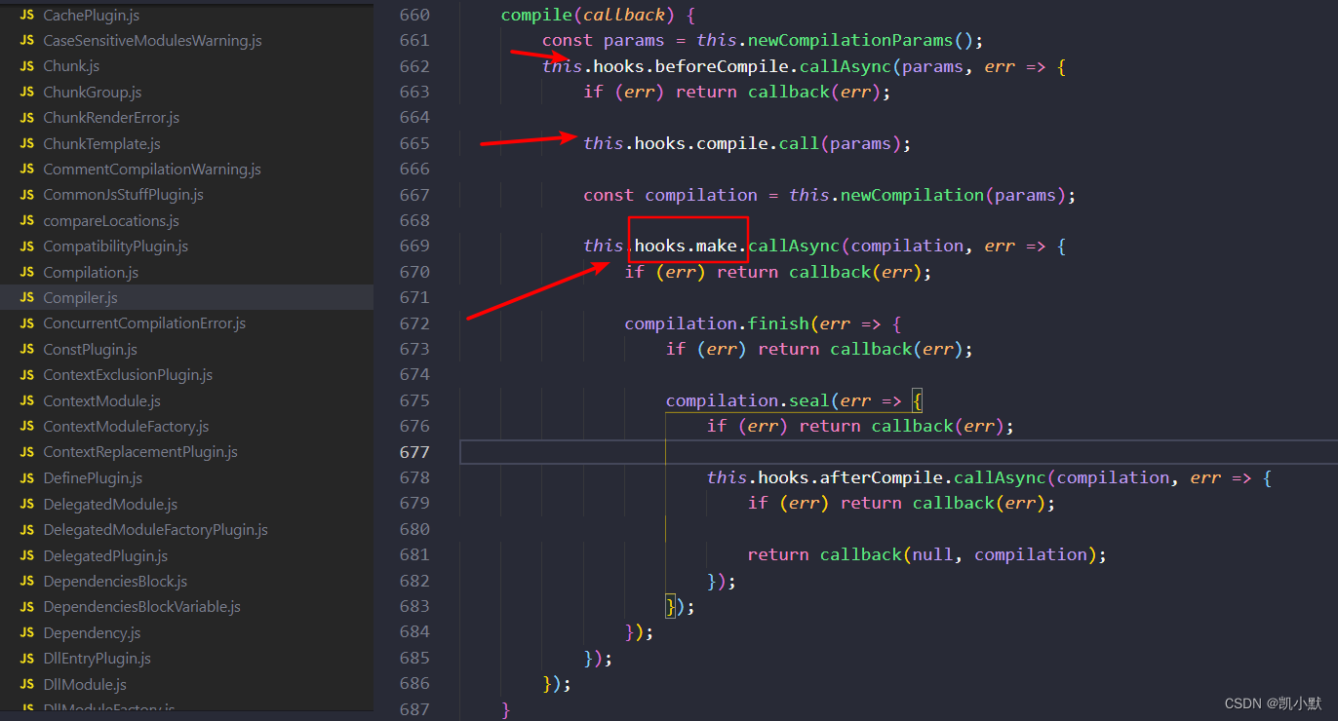Click the JS icon beside Chunk.js
The image size is (1338, 721).
coord(26,66)
